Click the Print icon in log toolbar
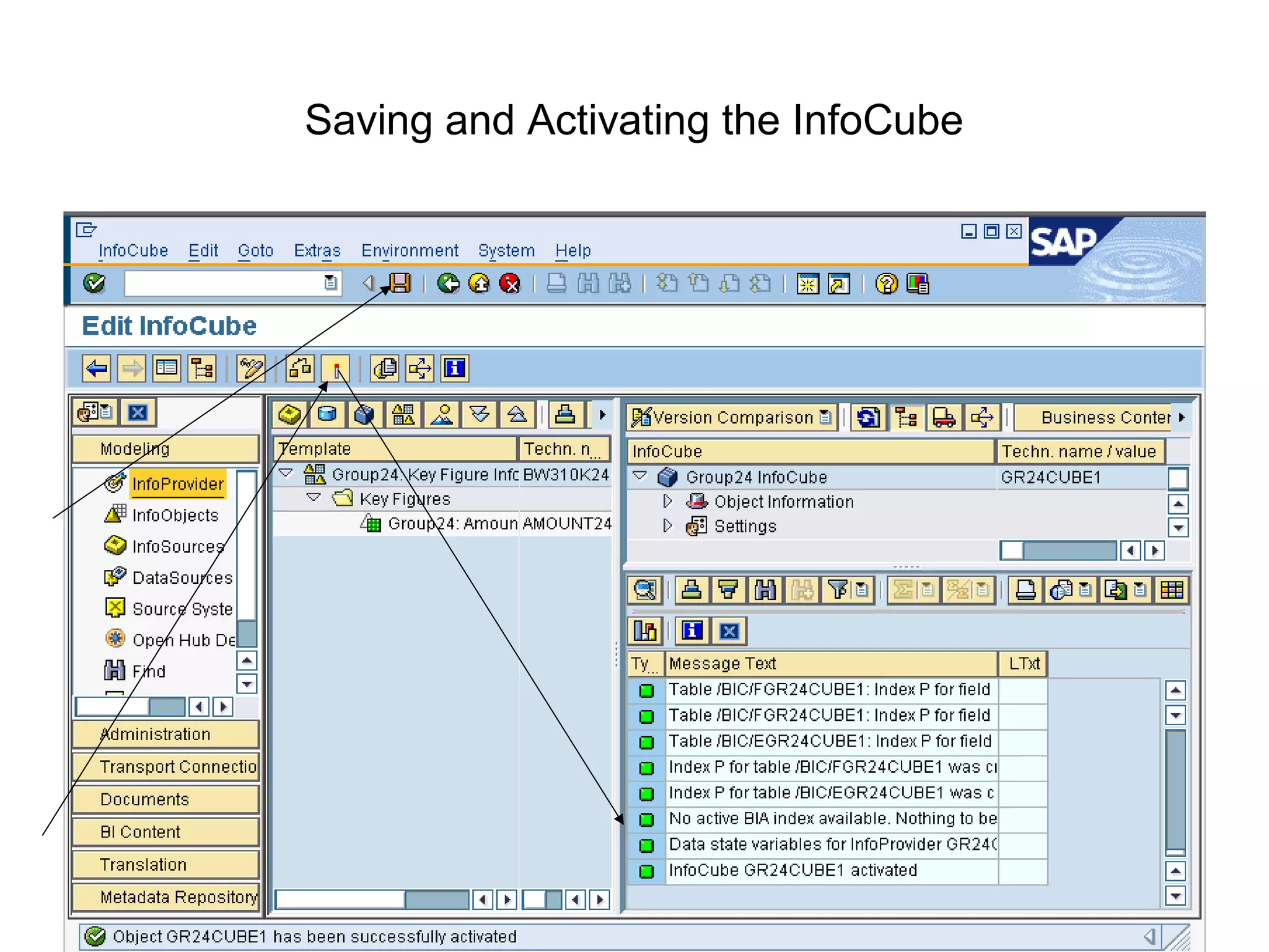The image size is (1269, 952). 1025,590
